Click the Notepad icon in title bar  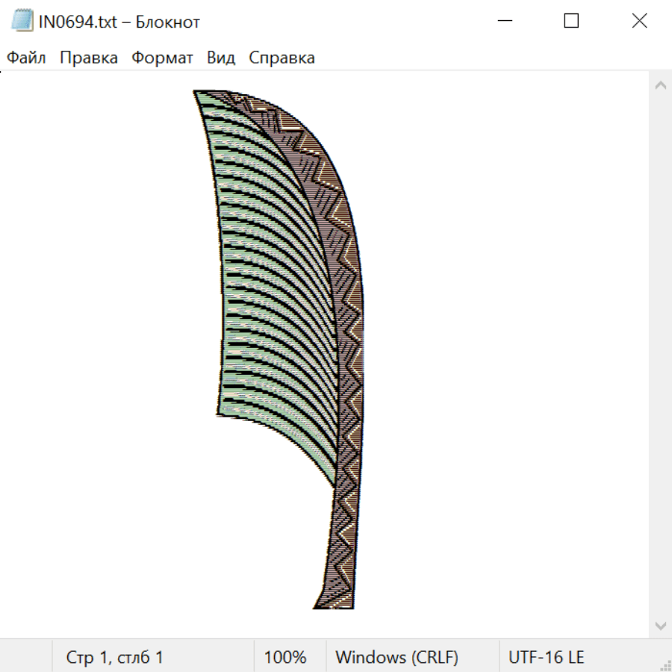(x=22, y=22)
